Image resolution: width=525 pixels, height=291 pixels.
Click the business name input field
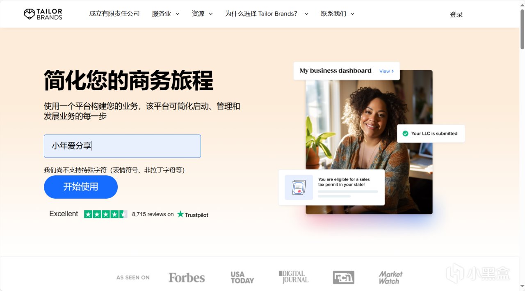[122, 146]
